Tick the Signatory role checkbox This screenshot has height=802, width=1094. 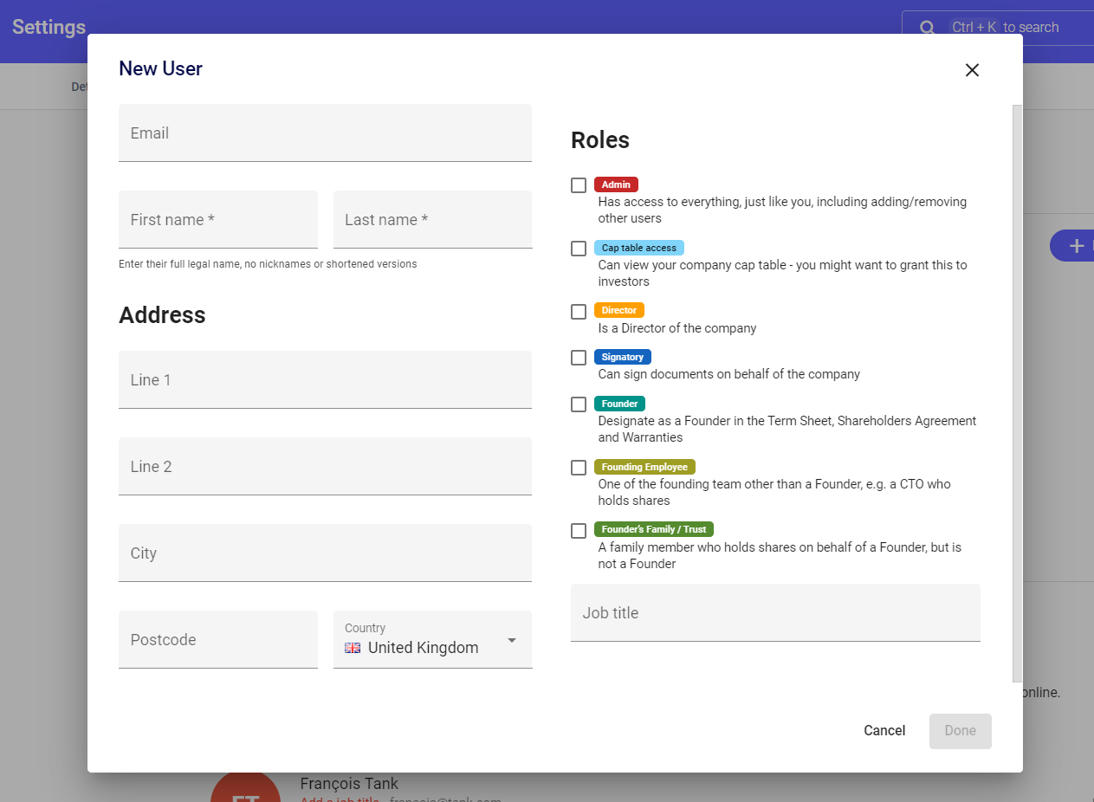click(579, 358)
